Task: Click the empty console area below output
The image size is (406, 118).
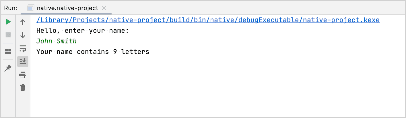Action: click(217, 86)
